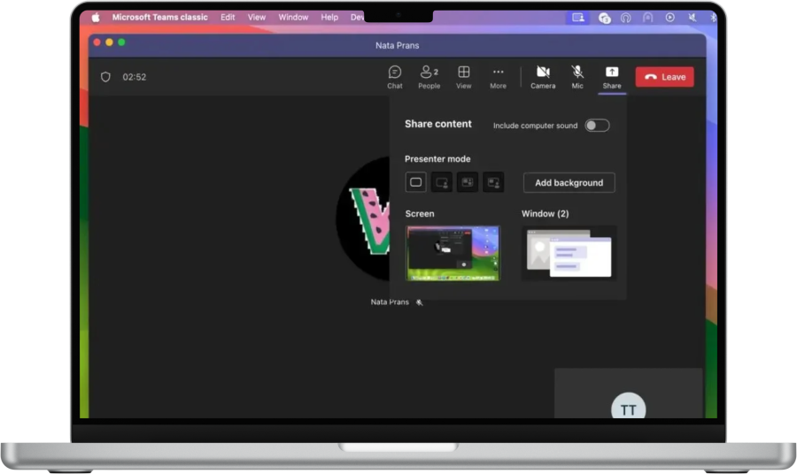Select Side-by-side presenter mode
The image size is (797, 474).
(468, 182)
